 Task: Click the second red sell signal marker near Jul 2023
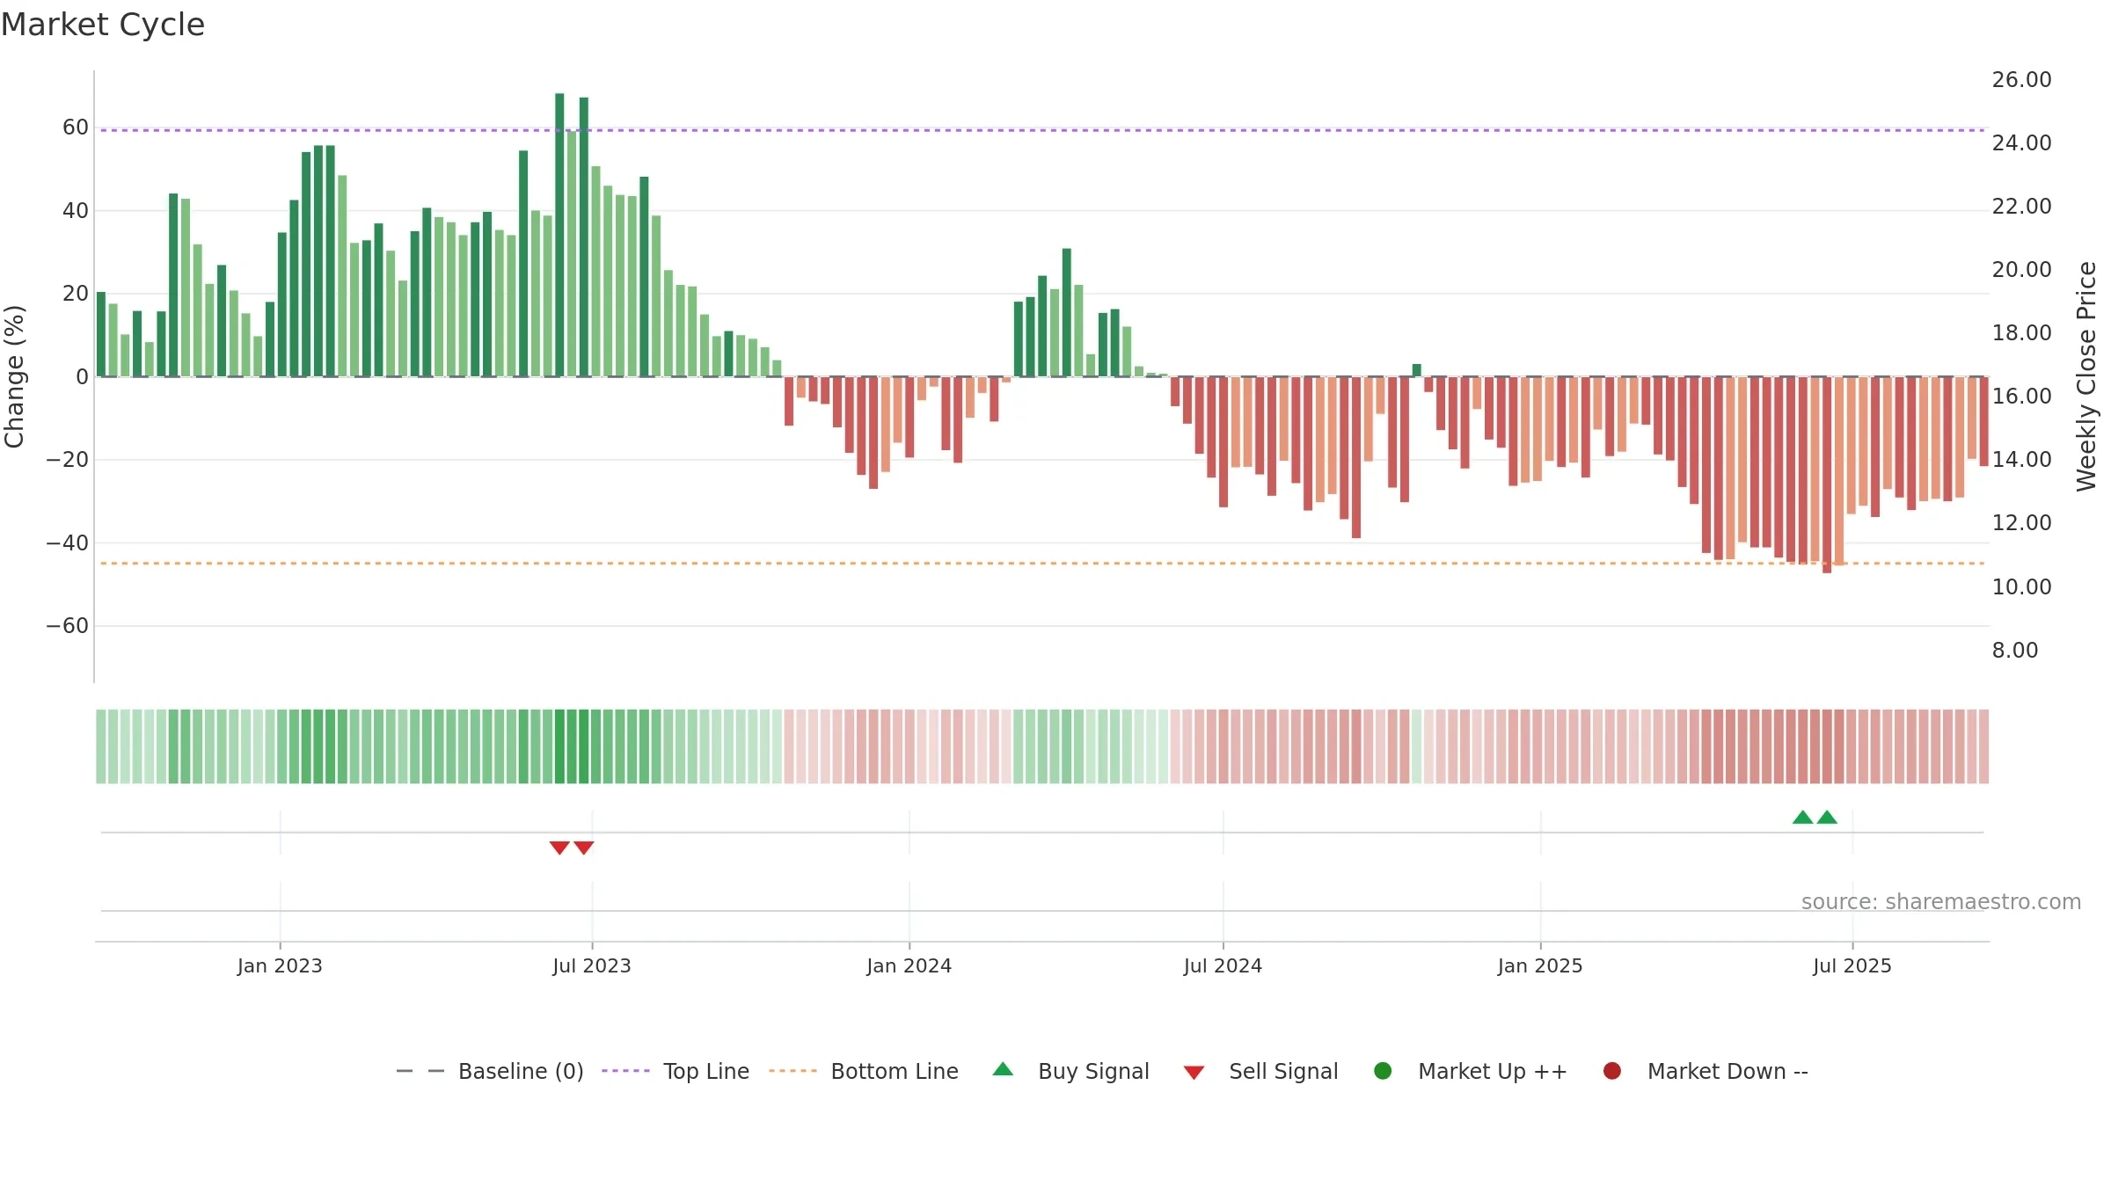(x=584, y=848)
